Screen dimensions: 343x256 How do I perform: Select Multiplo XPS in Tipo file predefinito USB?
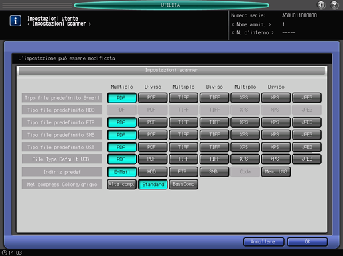pyautogui.click(x=245, y=147)
